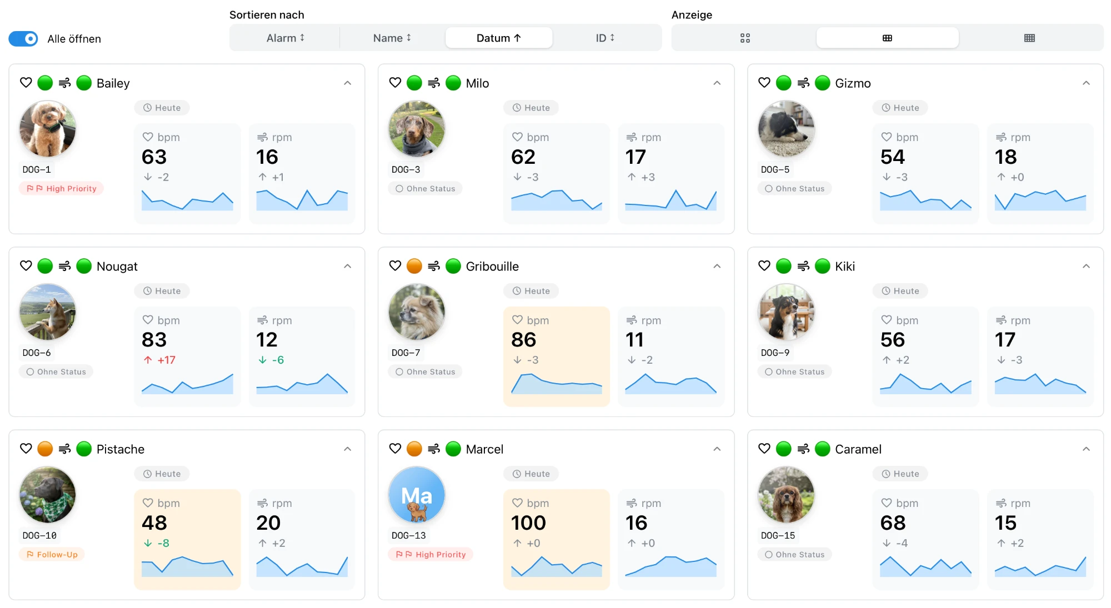The image size is (1111, 608).
Task: Click the High Priority tag on Marcel
Action: 431,555
